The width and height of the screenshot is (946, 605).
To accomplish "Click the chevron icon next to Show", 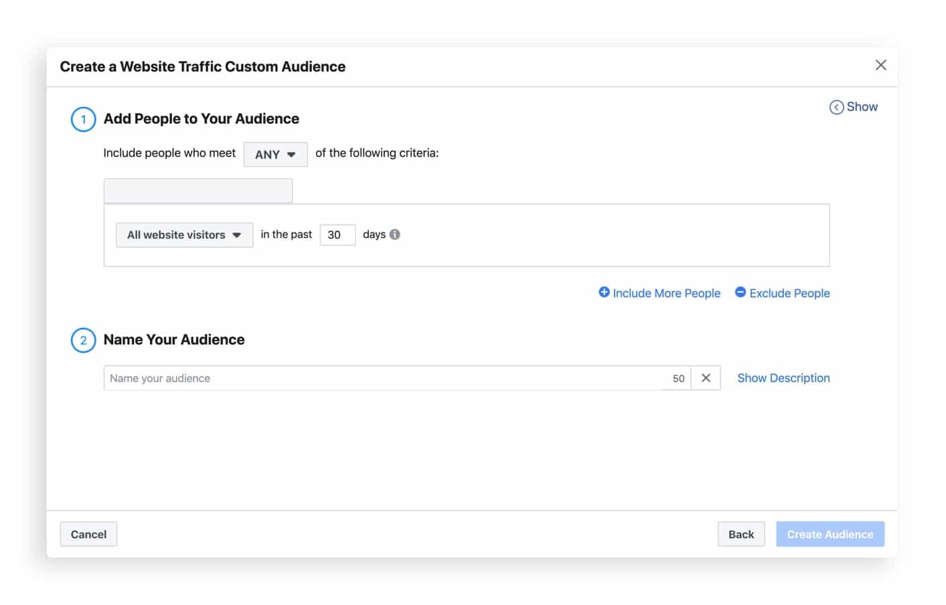I will pyautogui.click(x=836, y=106).
